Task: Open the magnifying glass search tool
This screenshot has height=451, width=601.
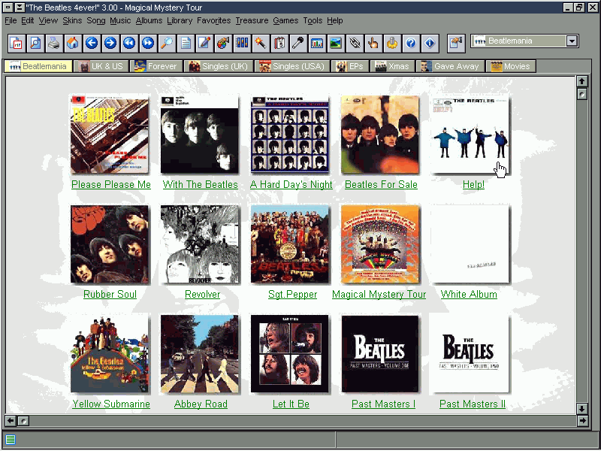Action: [x=167, y=43]
